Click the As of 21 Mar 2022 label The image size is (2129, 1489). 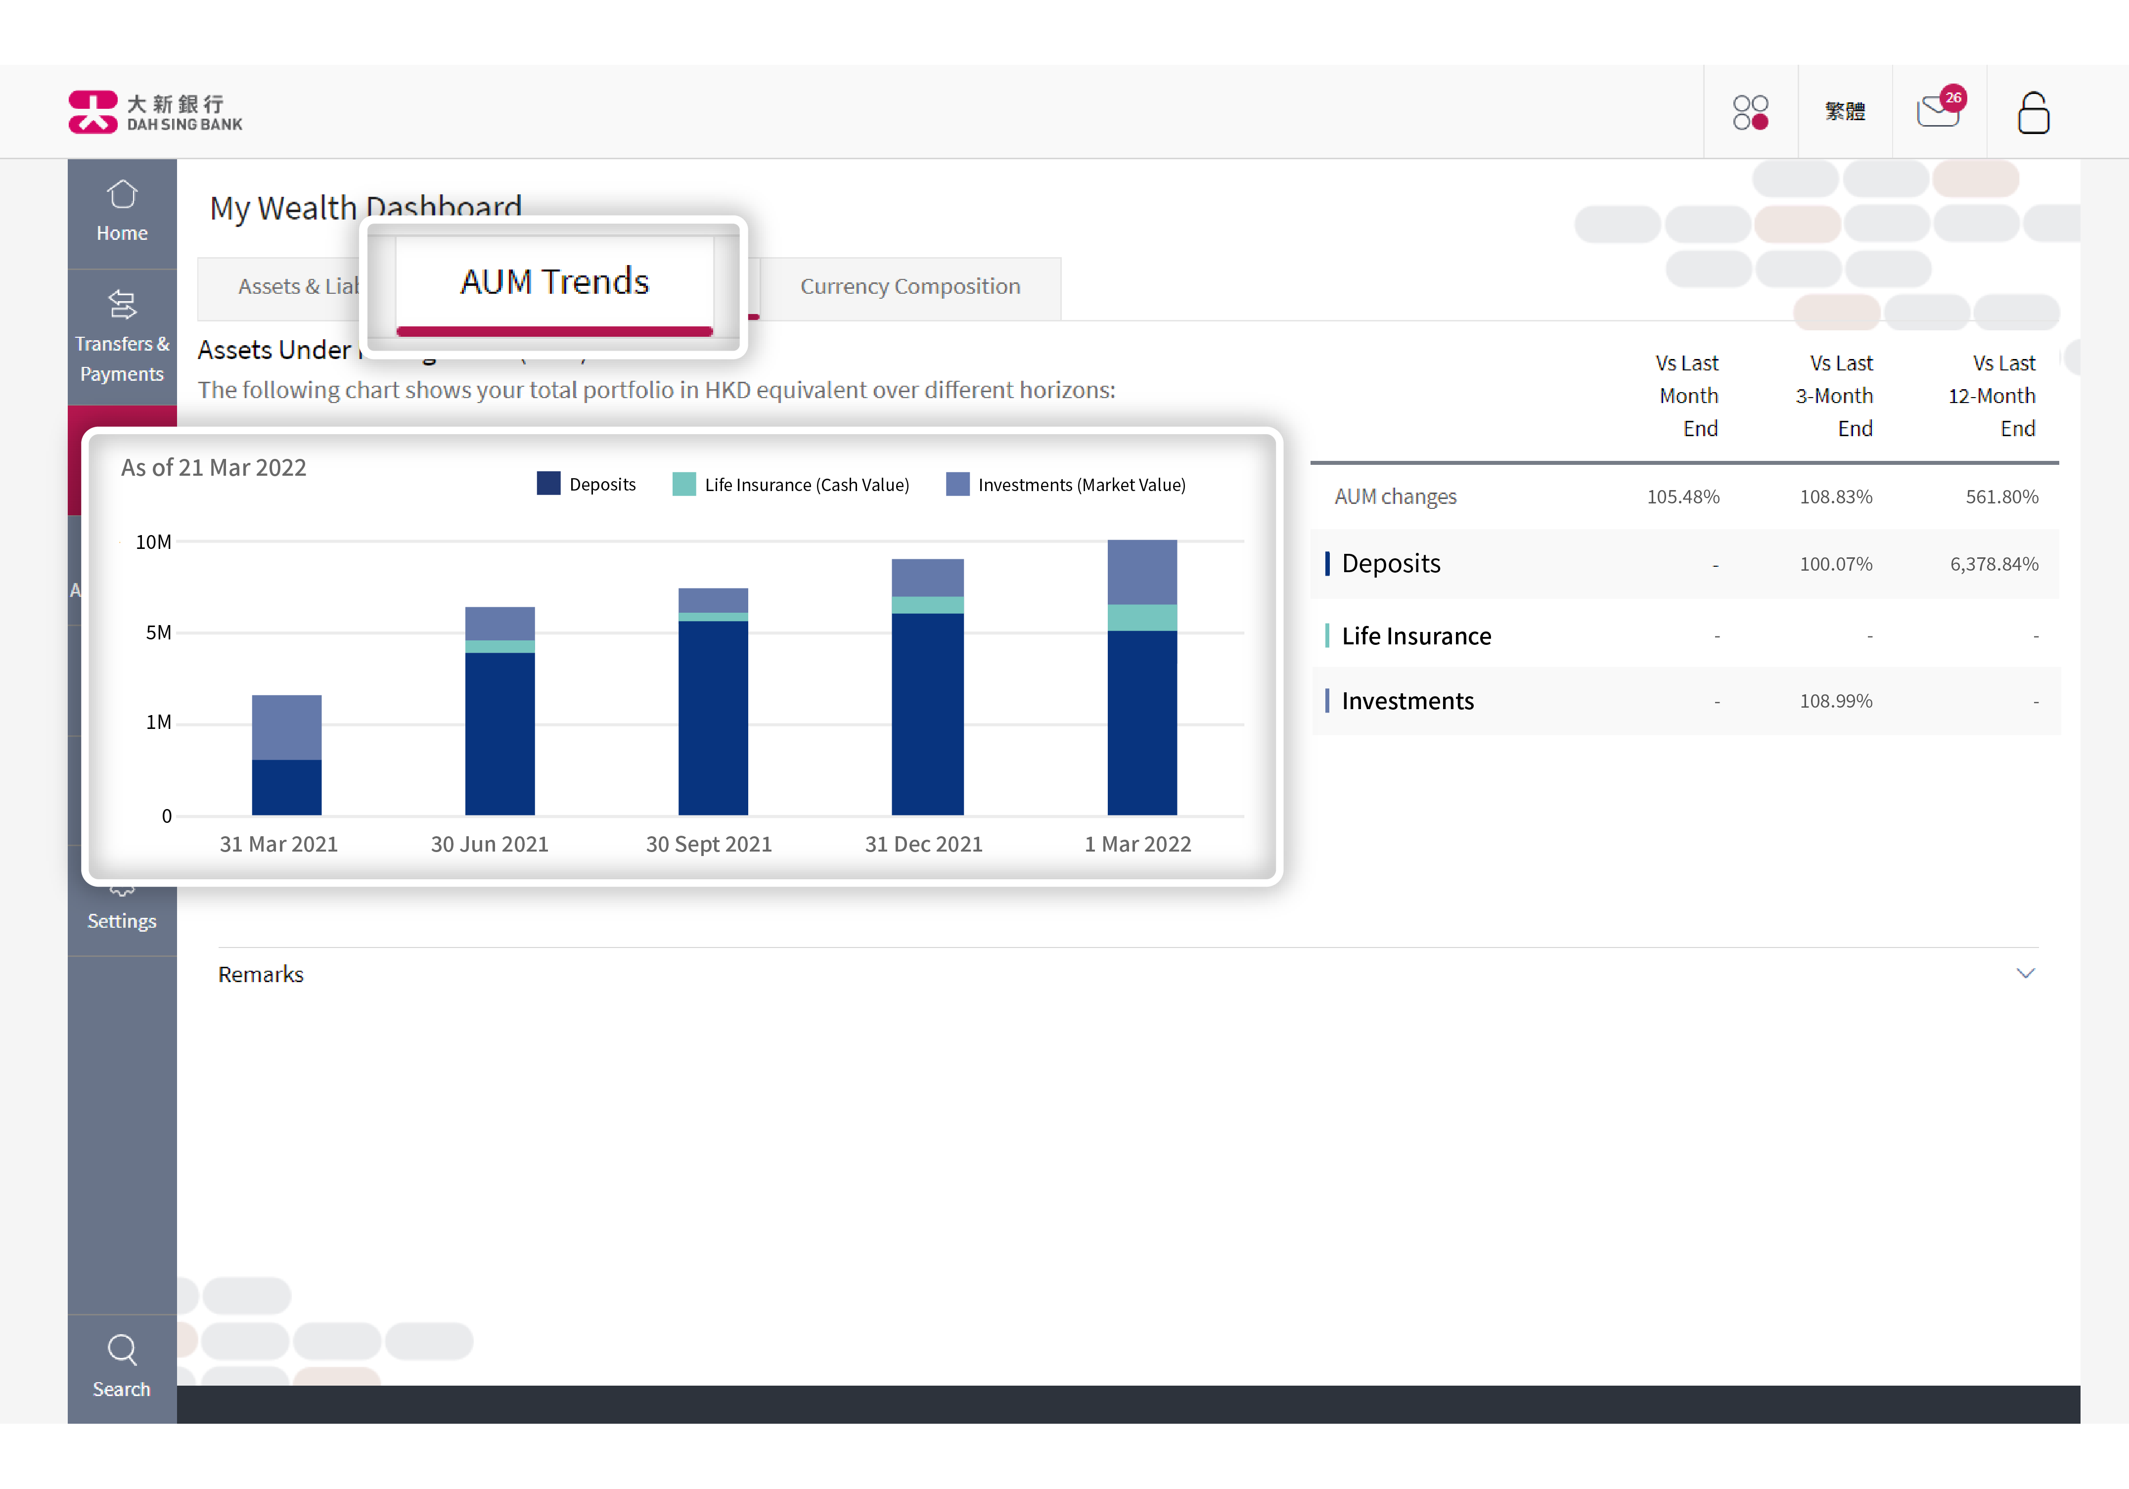(213, 467)
